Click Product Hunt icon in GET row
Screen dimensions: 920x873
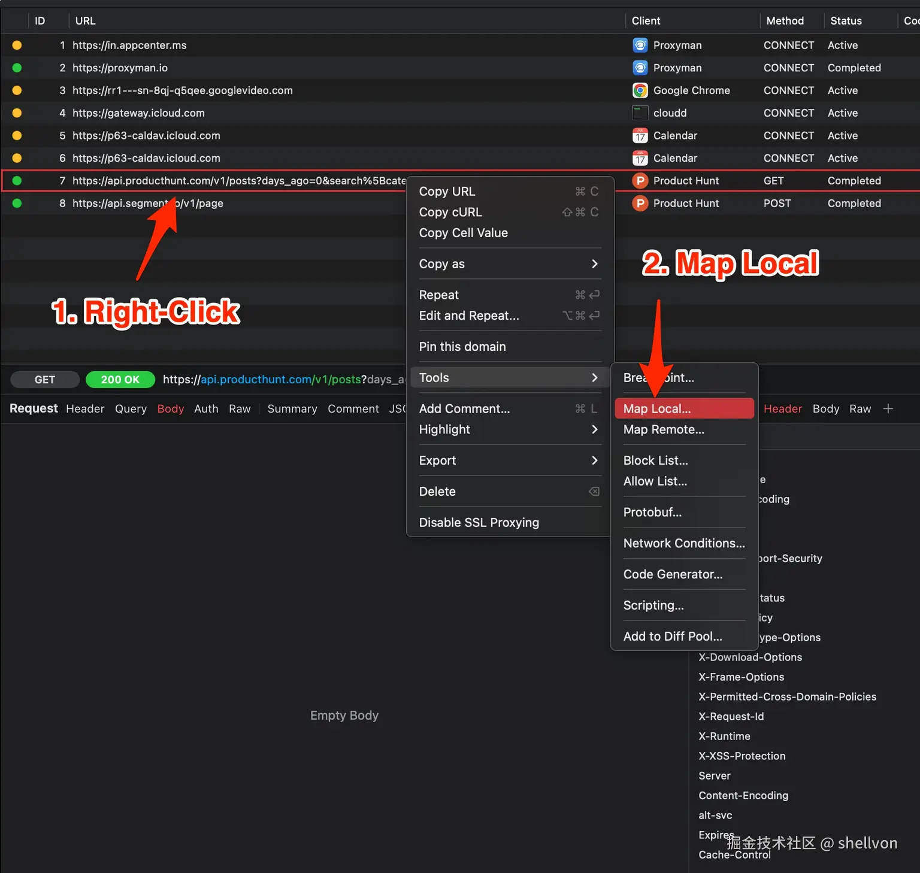point(640,181)
